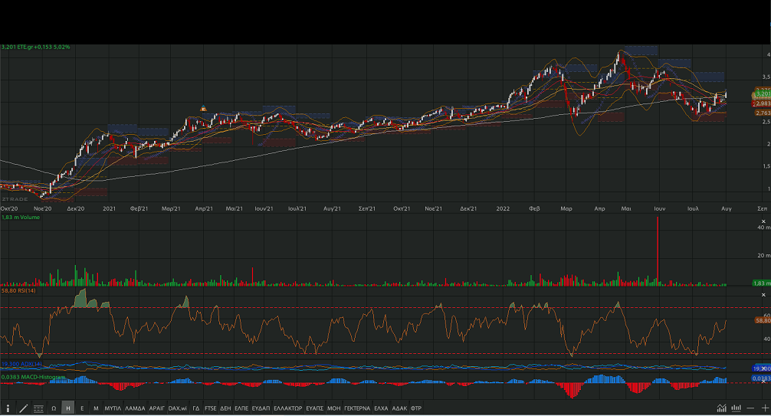Select the line drawing tool
771x416 pixels.
coord(23,408)
